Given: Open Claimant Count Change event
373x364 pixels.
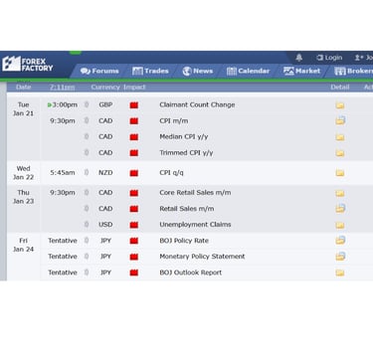Looking at the screenshot, I should click(197, 104).
